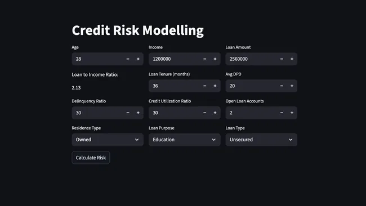Screen dimensions: 366x206
Task: Increase Age with the plus icon
Action: point(138,59)
